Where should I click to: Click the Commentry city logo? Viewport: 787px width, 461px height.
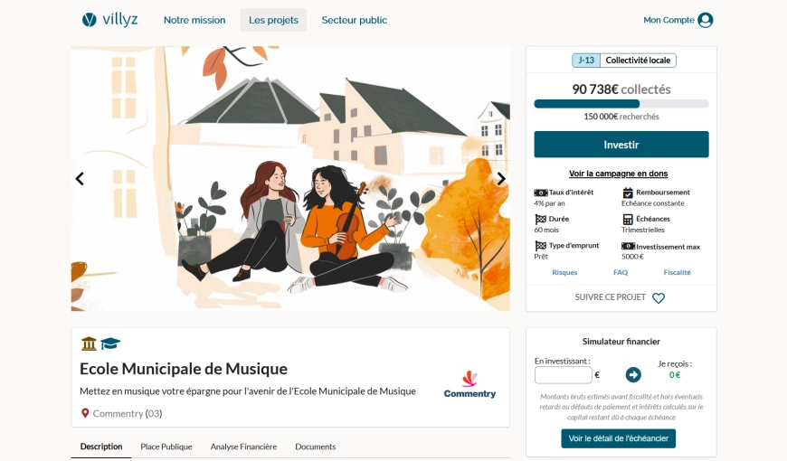pyautogui.click(x=469, y=385)
